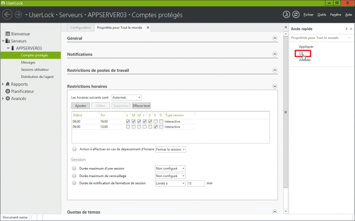Expand Restrictions de postes de travail section
Viewport: 355px width, 221px height.
(x=275, y=70)
